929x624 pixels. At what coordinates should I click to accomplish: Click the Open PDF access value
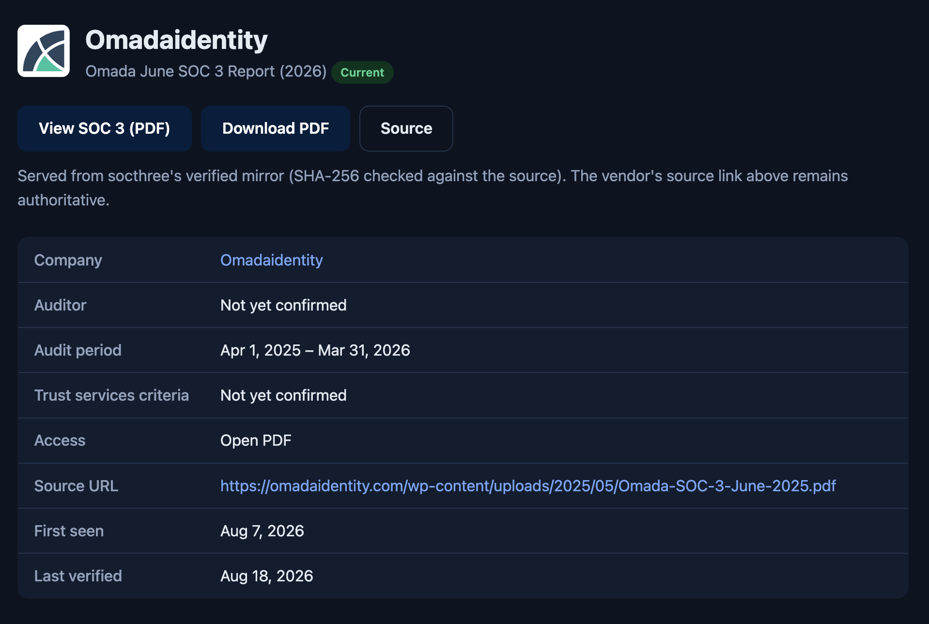[x=256, y=440]
